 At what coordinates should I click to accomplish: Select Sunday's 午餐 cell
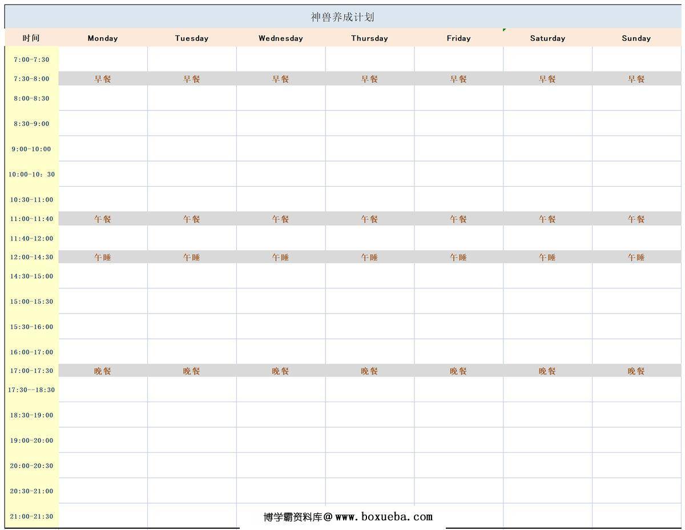636,219
